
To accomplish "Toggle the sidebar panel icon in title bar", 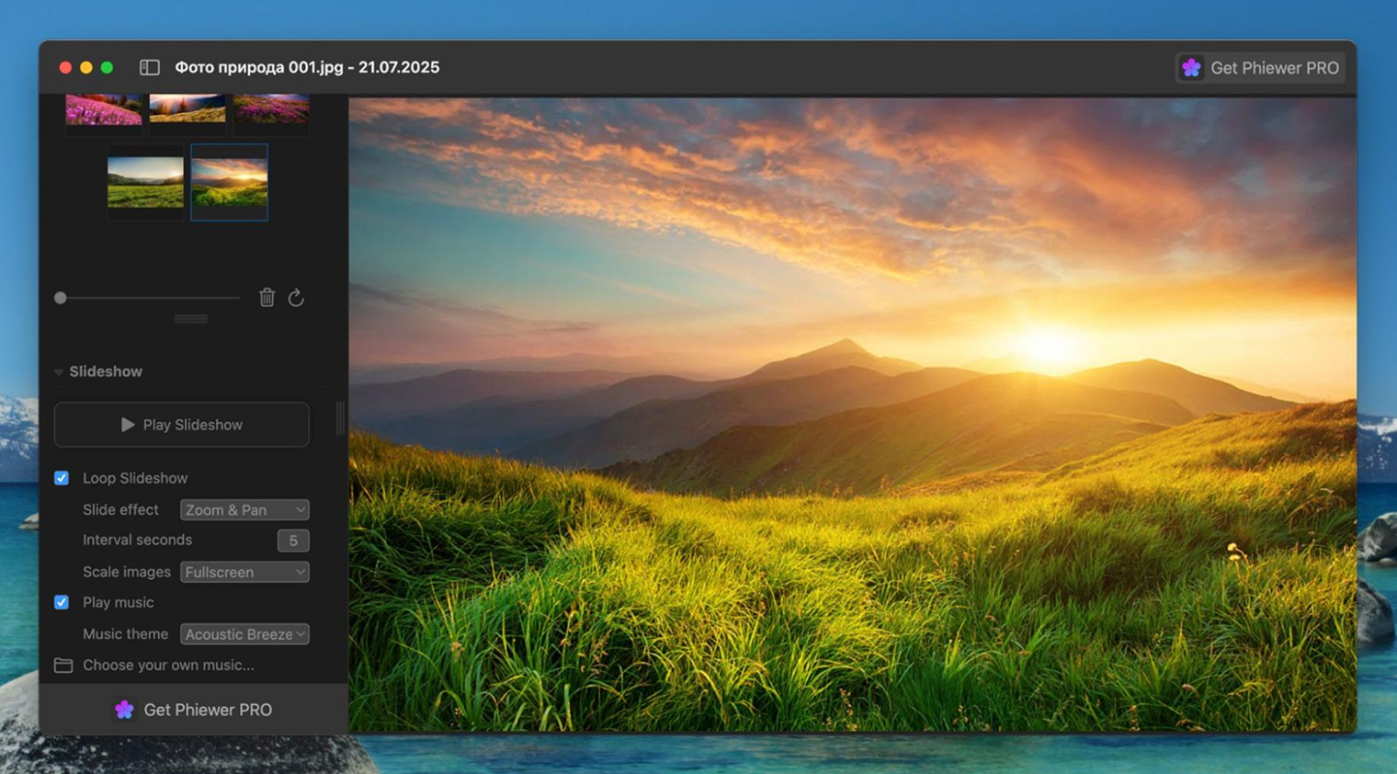I will point(150,67).
